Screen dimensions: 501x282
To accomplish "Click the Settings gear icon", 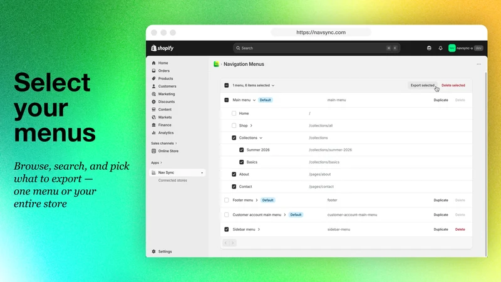I will [153, 252].
